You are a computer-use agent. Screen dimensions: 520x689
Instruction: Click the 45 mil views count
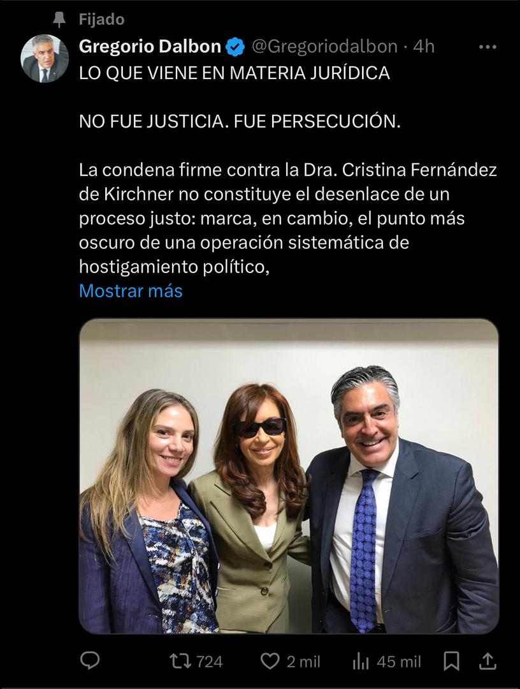point(399,662)
